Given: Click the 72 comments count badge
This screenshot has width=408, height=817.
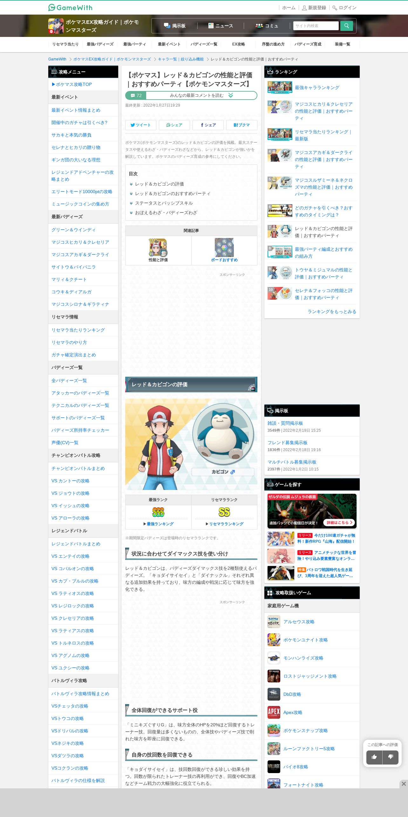Looking at the screenshot, I should [136, 95].
